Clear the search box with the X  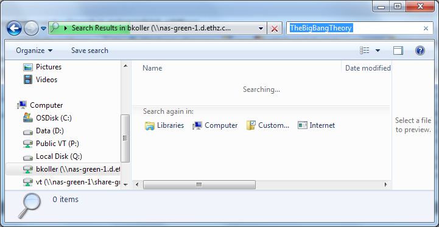pyautogui.click(x=426, y=28)
